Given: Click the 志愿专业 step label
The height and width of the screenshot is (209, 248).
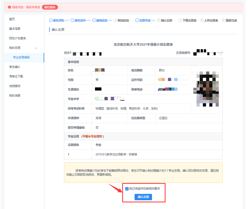Looking at the screenshot, I should 145,20.
